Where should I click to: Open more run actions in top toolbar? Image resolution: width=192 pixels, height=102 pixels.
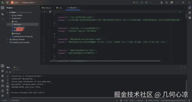coord(151,3)
